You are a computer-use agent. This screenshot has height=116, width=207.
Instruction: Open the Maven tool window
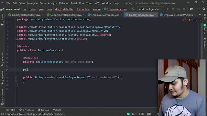[x=205, y=43]
